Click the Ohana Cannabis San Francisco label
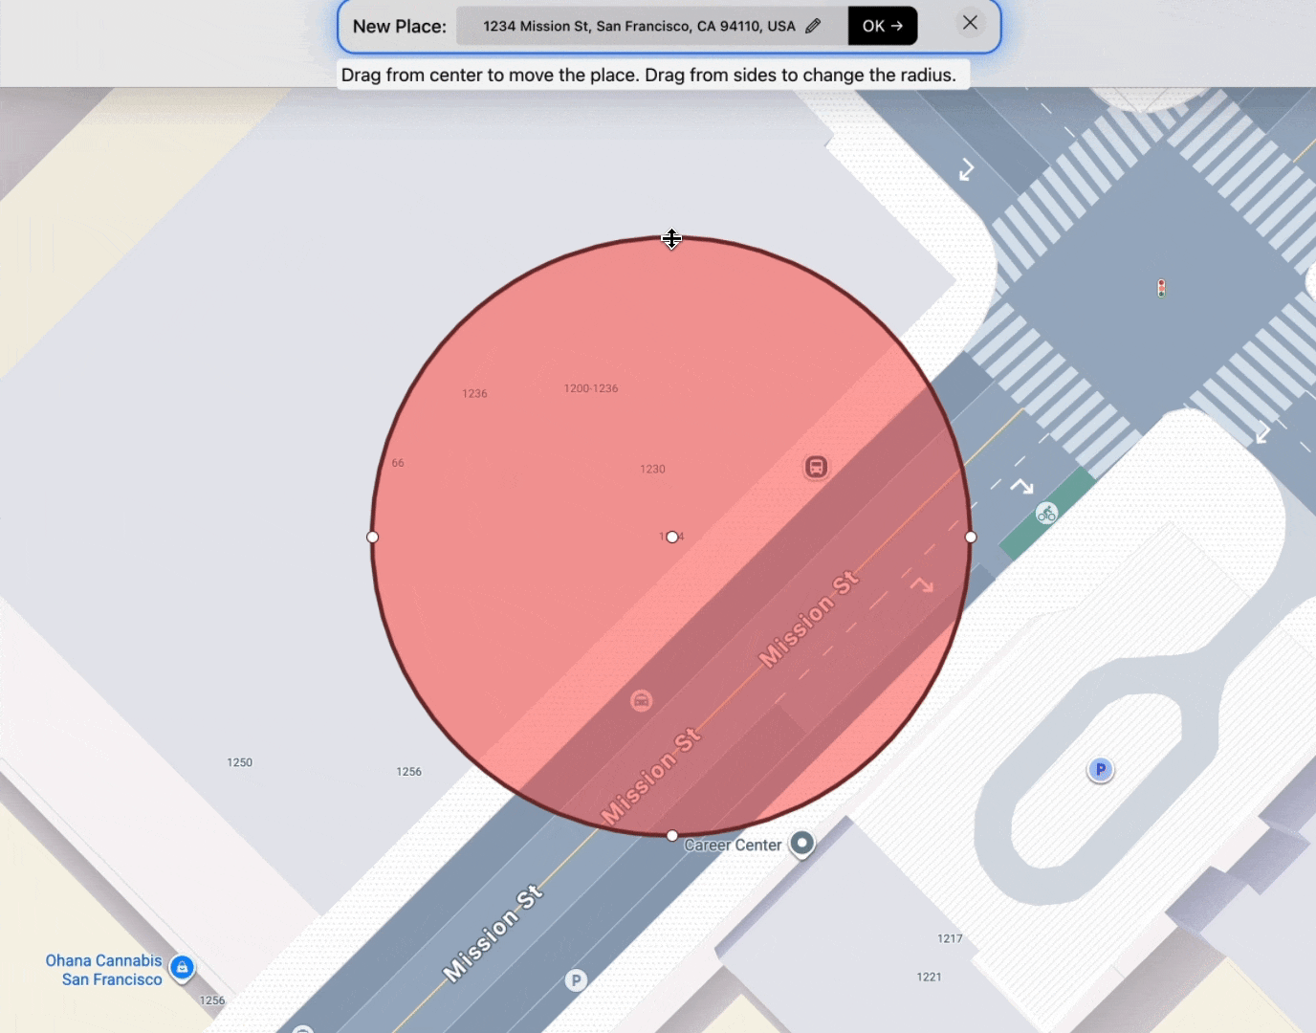The width and height of the screenshot is (1316, 1033). pos(104,970)
